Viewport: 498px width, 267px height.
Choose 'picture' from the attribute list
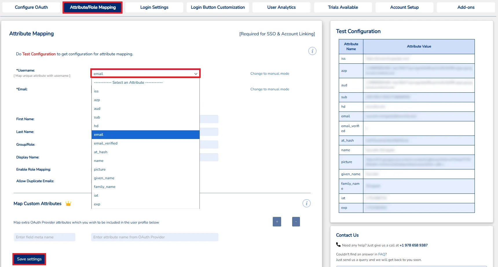click(x=145, y=169)
